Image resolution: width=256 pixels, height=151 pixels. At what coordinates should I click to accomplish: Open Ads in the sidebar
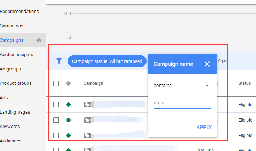click(x=4, y=98)
